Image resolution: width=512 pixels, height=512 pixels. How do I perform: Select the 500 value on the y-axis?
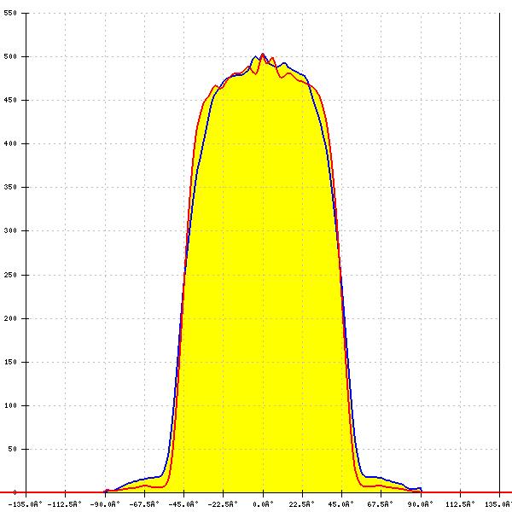pyautogui.click(x=11, y=57)
